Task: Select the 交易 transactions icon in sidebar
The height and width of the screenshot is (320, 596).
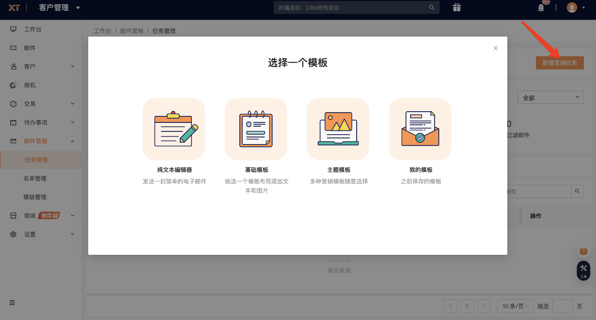Action: pos(13,103)
